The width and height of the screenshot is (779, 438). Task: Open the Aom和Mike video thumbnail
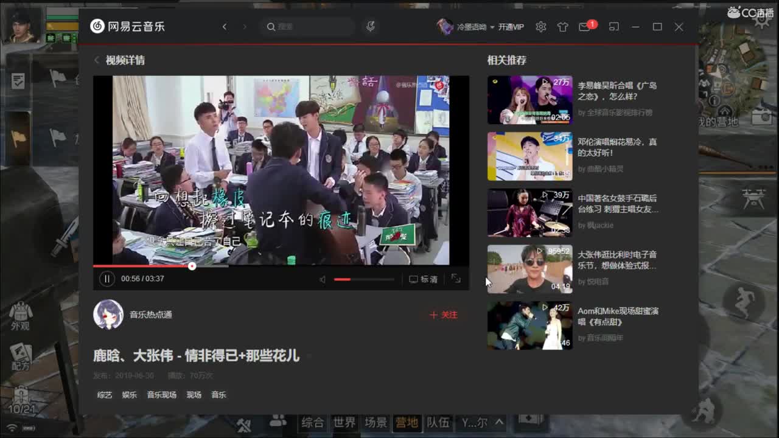529,325
